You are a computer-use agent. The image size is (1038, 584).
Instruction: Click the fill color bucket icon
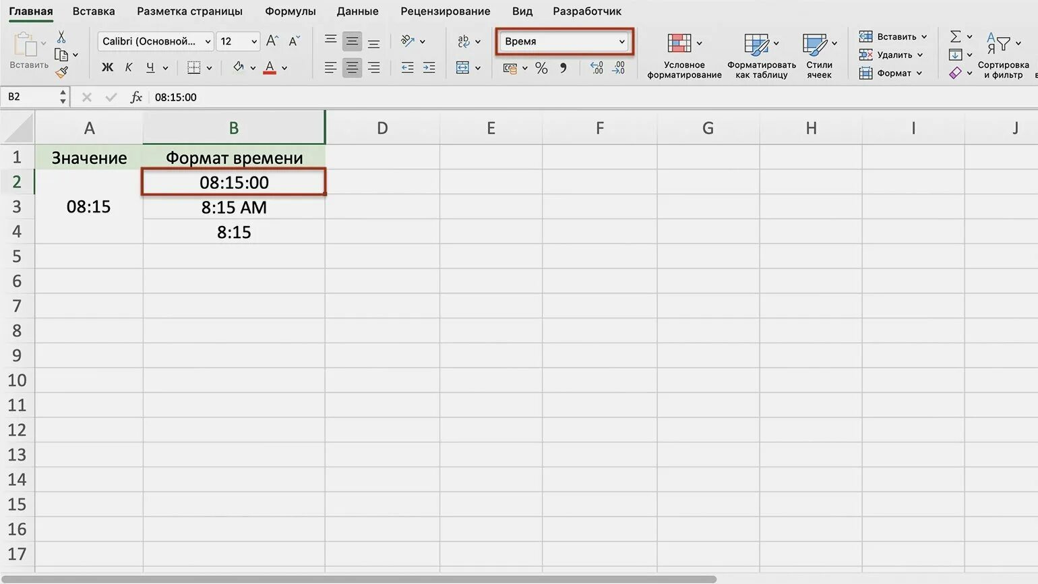click(239, 67)
